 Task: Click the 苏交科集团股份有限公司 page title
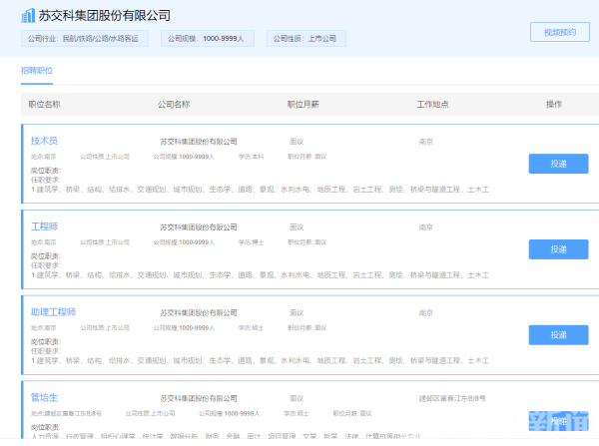[x=104, y=16]
